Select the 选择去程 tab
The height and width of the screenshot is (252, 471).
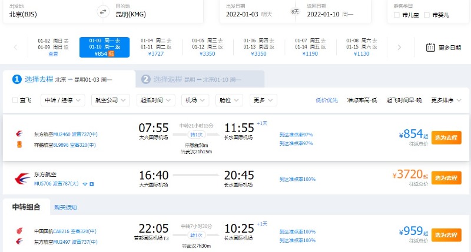click(69, 79)
